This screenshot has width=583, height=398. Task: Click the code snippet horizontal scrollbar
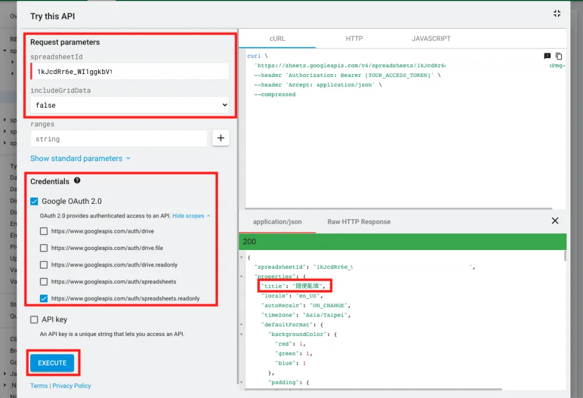[399, 208]
